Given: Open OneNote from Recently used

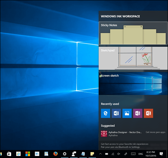Looking at the screenshot, I should (x=138, y=113).
